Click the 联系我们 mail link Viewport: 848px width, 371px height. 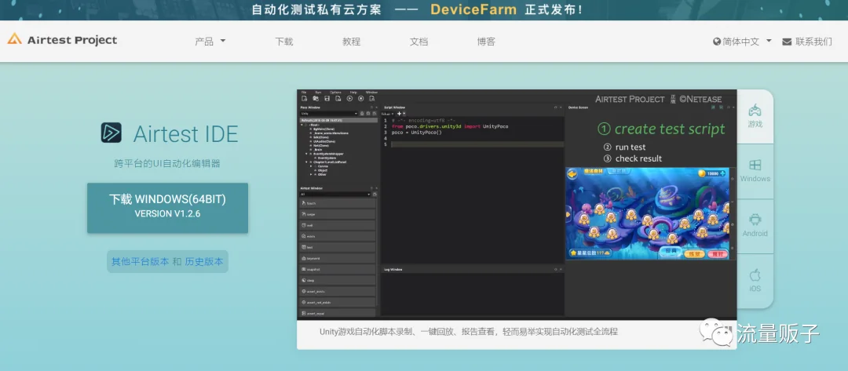[x=807, y=42]
